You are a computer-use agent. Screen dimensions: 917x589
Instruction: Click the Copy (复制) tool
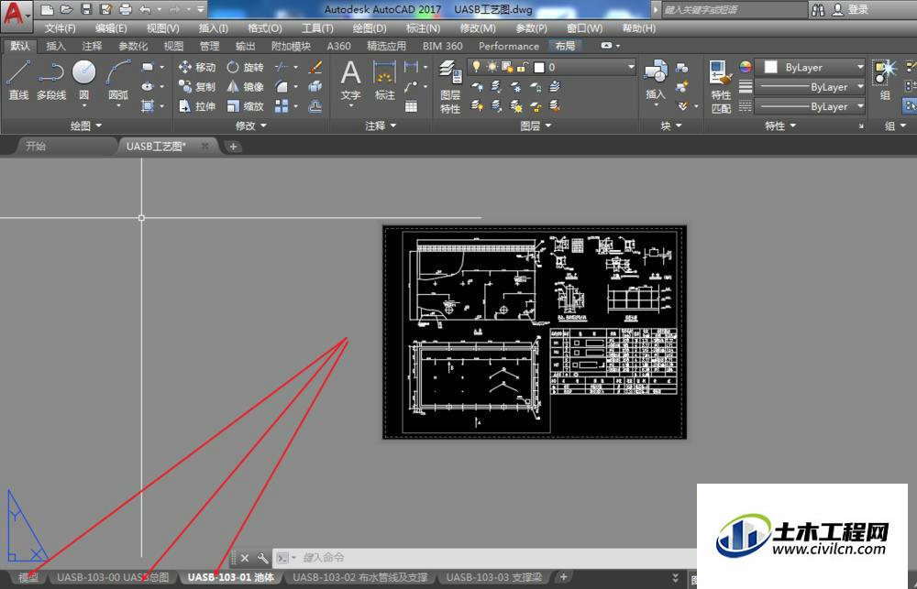click(197, 86)
